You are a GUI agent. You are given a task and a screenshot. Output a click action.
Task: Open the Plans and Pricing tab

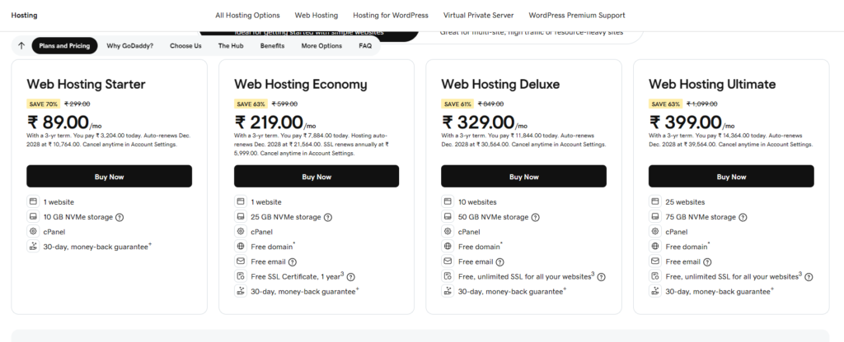point(64,46)
